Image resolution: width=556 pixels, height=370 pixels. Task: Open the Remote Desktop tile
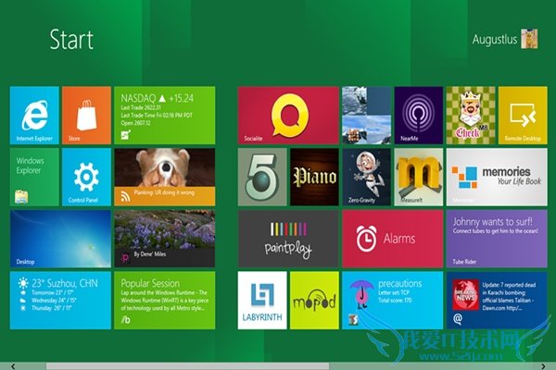[x=523, y=115]
